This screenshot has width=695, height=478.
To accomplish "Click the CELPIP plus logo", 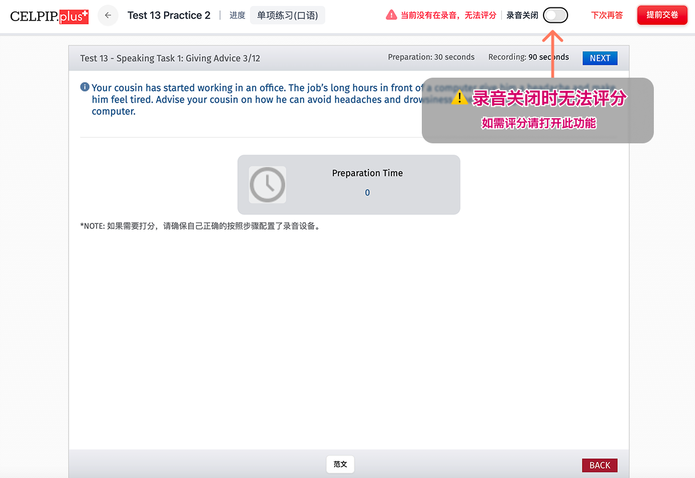I will (49, 15).
